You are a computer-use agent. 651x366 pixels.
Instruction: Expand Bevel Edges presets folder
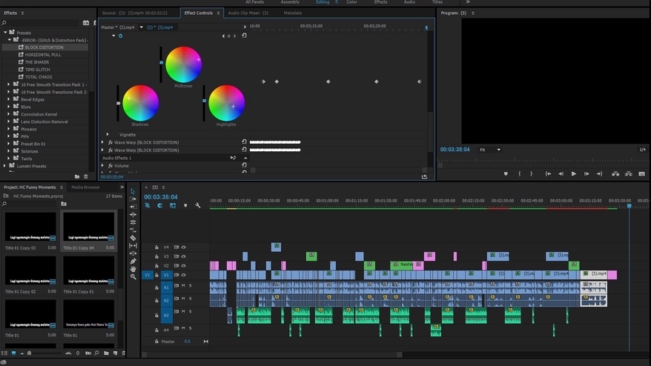pos(8,99)
